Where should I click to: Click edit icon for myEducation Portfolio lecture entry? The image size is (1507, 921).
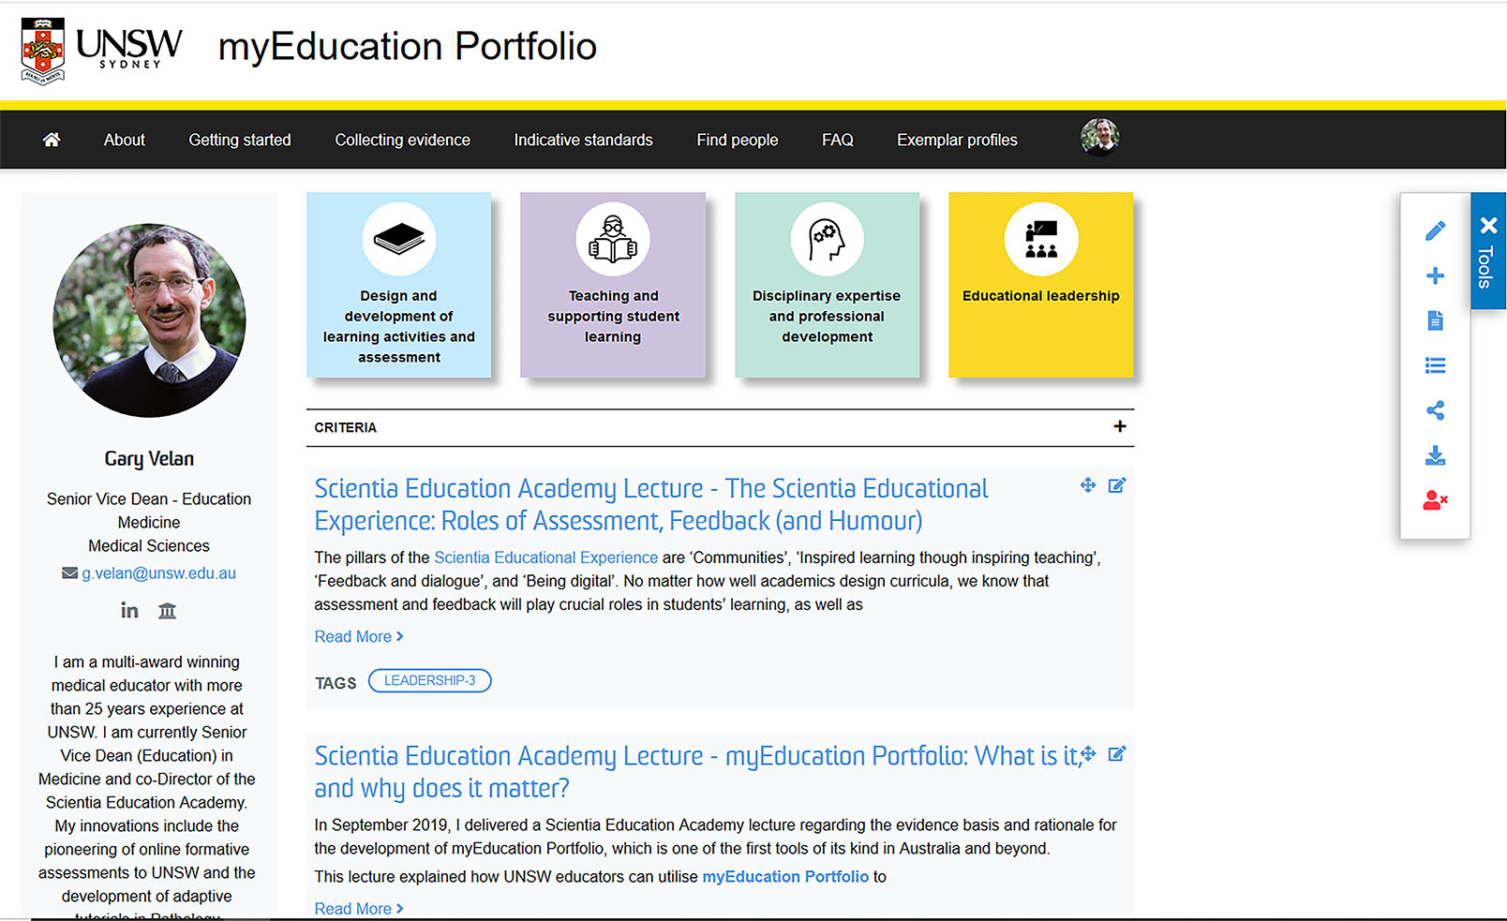[x=1116, y=753]
